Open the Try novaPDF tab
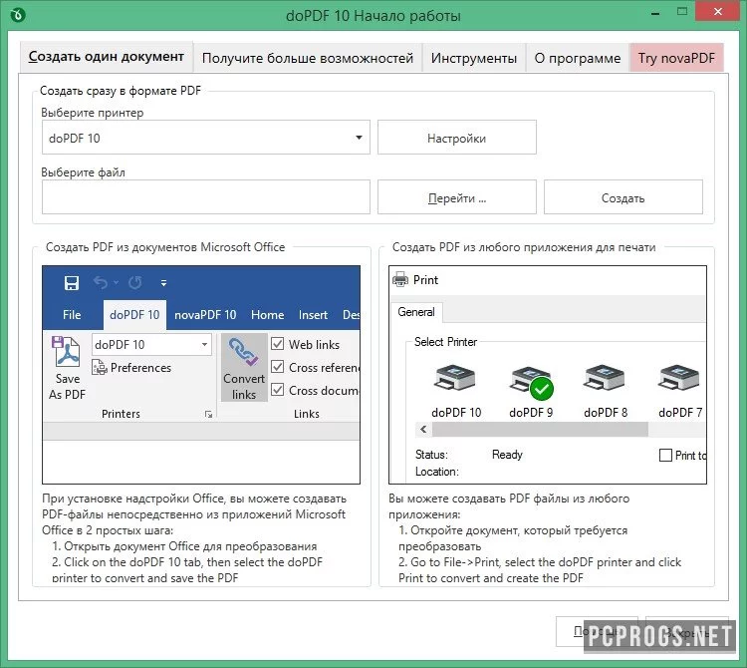The width and height of the screenshot is (747, 668). 676,58
